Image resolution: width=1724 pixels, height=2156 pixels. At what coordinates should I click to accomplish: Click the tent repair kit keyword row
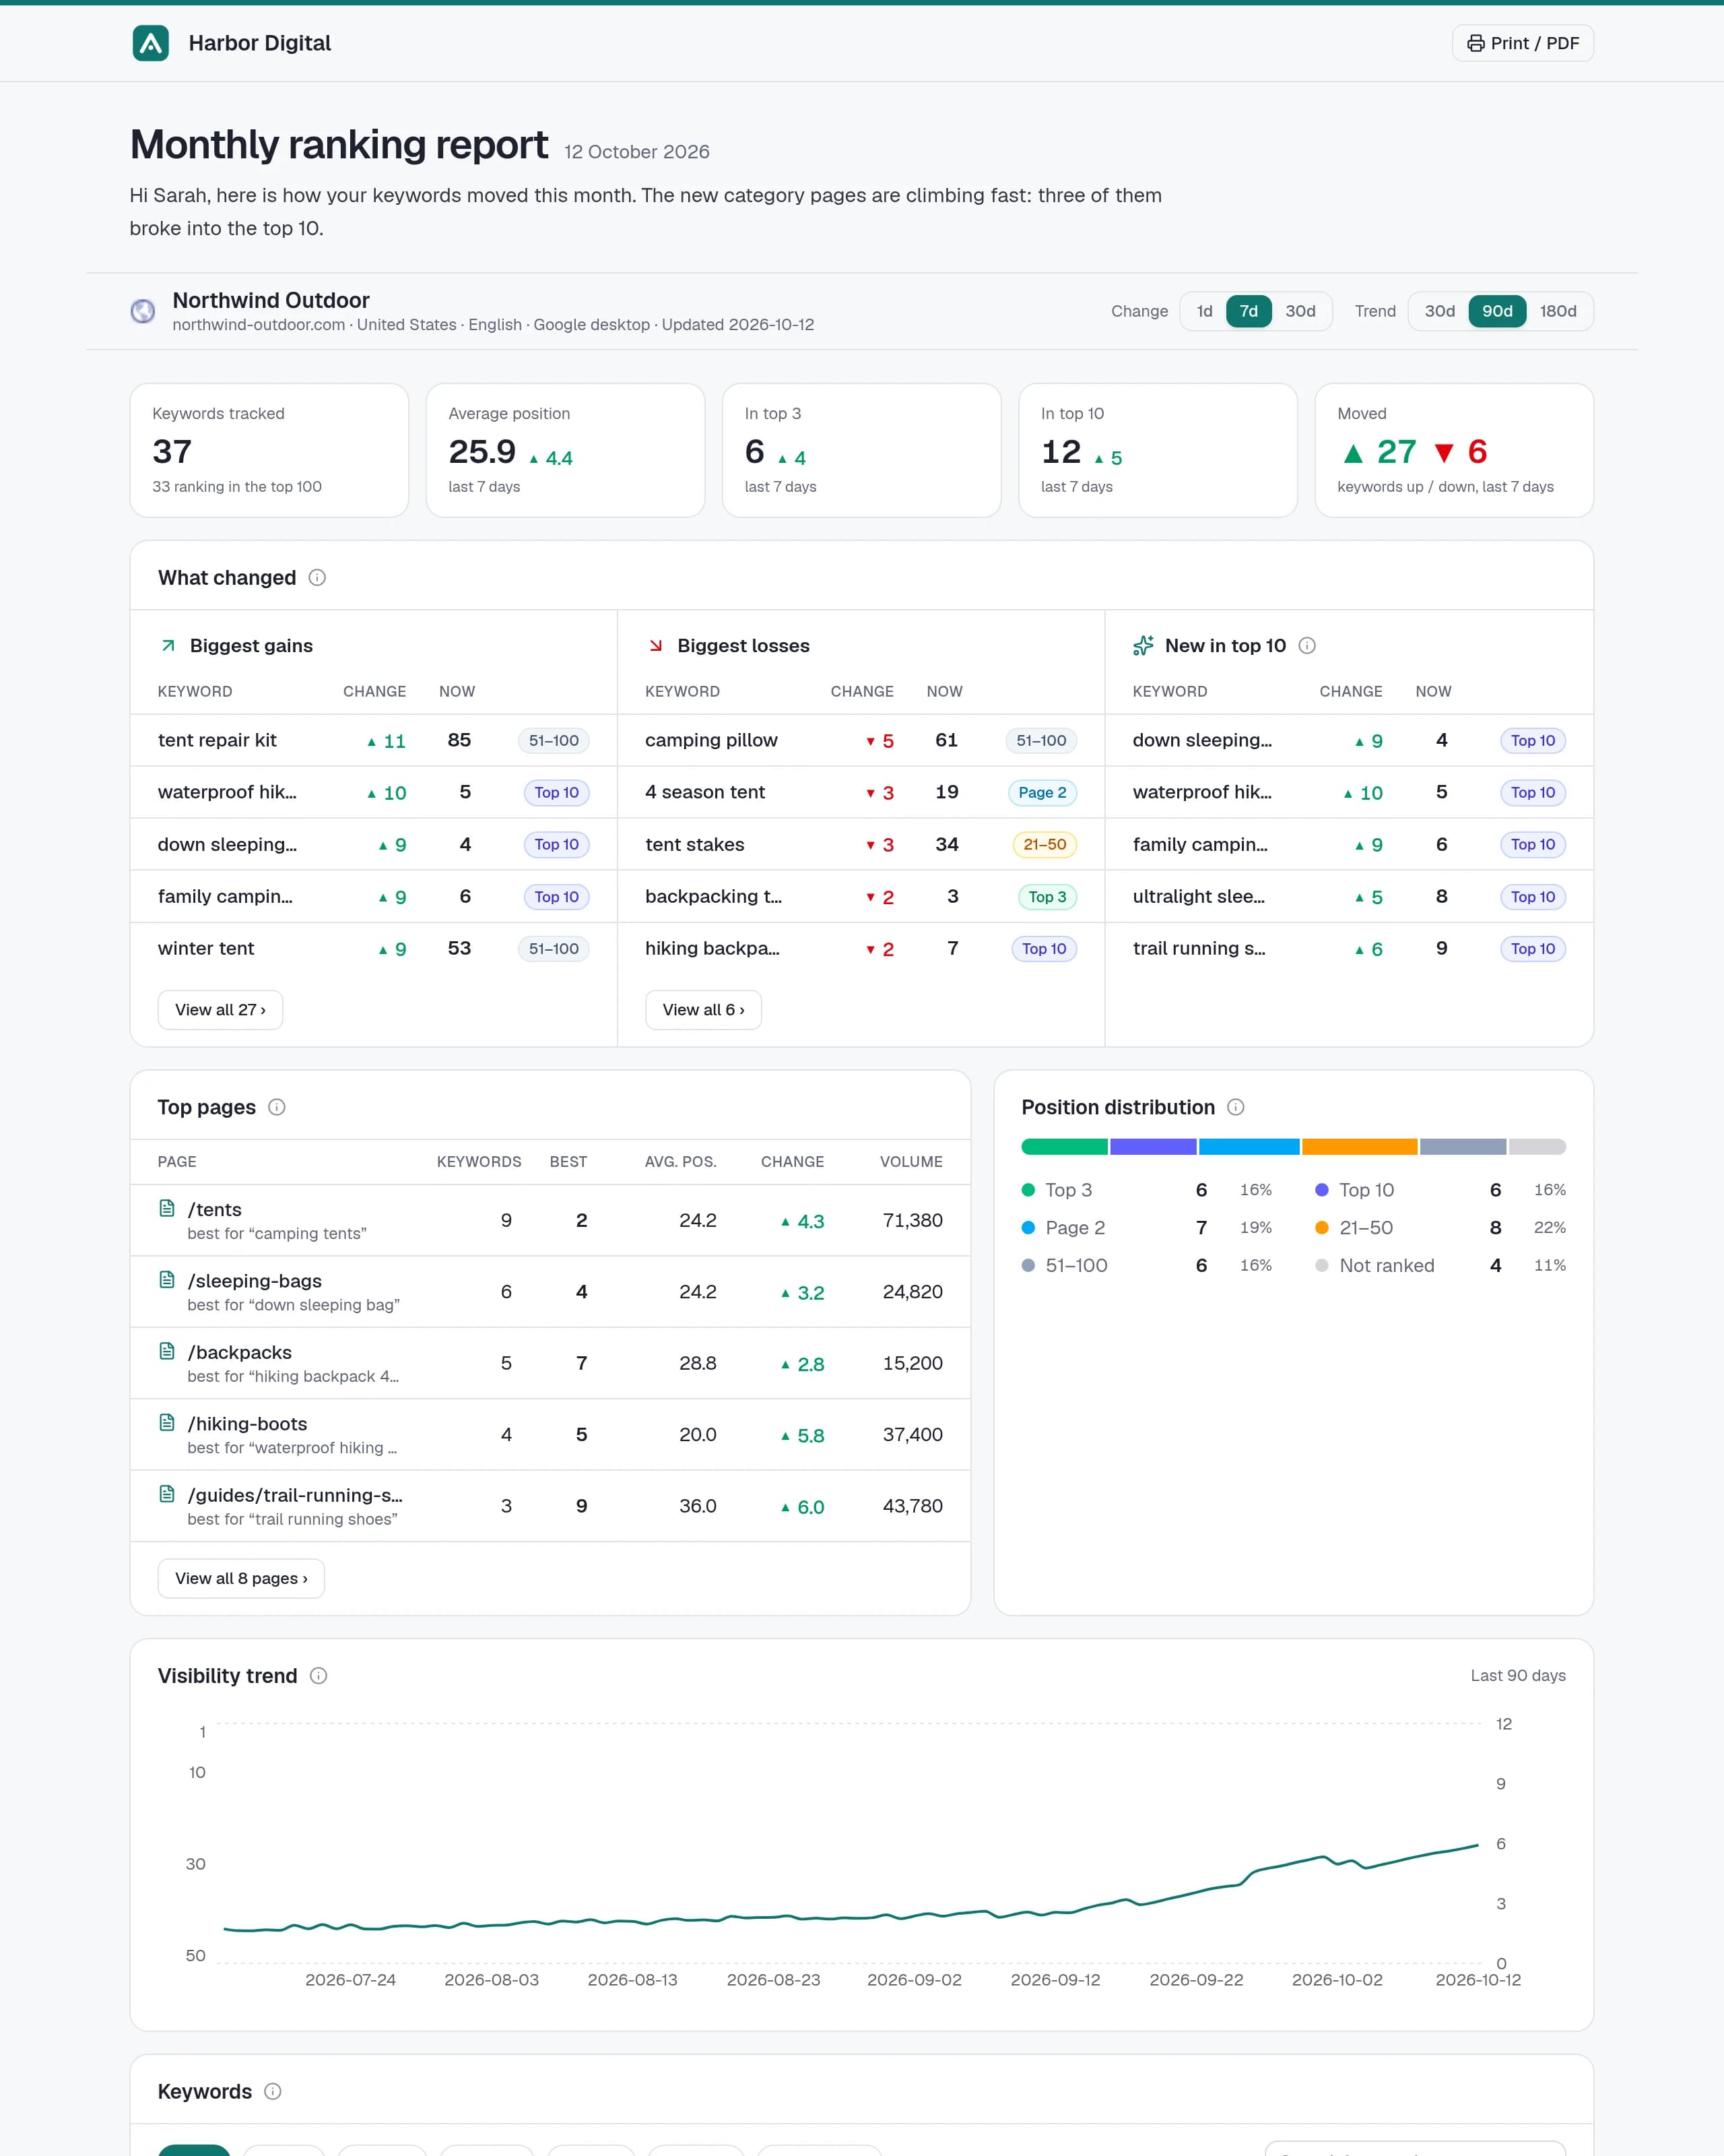[374, 740]
